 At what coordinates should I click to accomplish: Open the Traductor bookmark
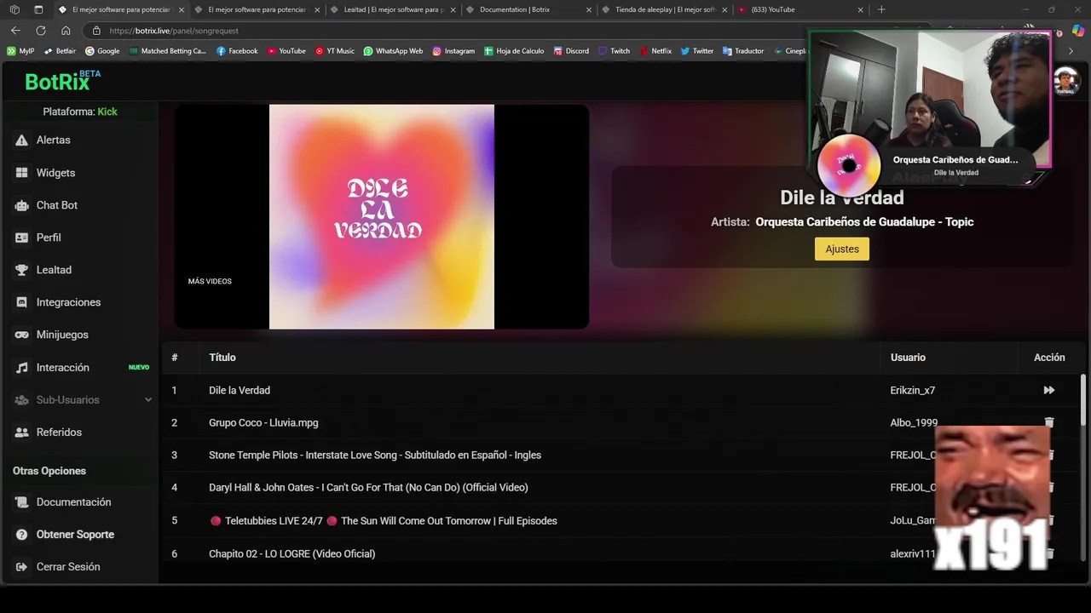click(x=743, y=51)
